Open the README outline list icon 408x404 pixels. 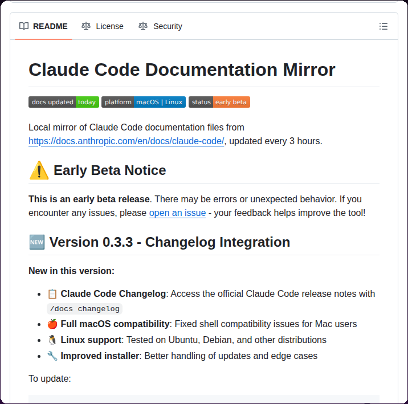[x=383, y=26]
